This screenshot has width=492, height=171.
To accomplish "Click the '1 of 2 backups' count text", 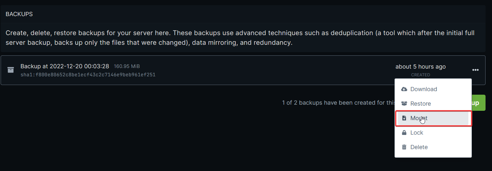I will (x=338, y=103).
